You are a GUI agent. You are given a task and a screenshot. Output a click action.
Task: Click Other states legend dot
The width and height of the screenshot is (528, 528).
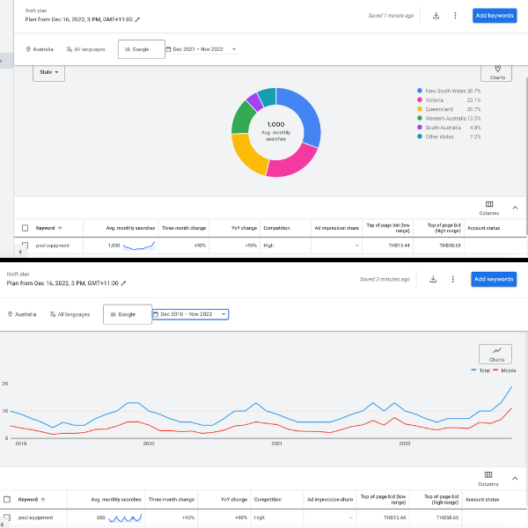point(420,136)
